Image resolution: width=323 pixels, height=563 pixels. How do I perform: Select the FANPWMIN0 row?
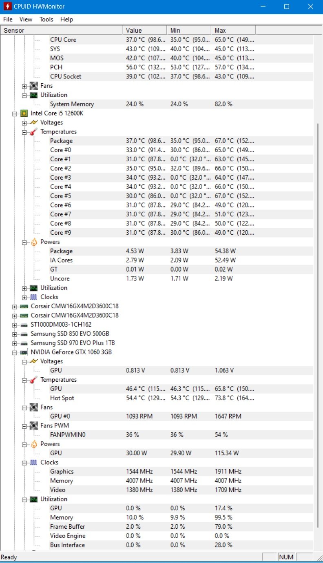(x=181, y=435)
